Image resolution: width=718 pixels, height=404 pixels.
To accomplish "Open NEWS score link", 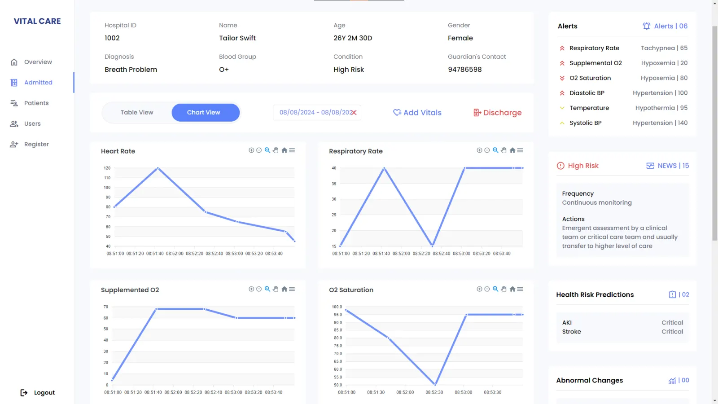I will (x=667, y=166).
